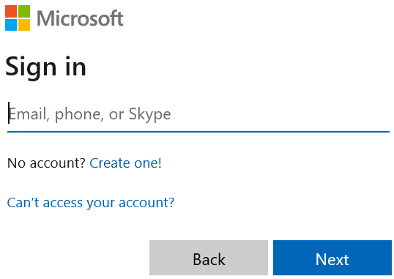This screenshot has height=279, width=394.
Task: Go back with the Back button
Action: click(x=209, y=258)
